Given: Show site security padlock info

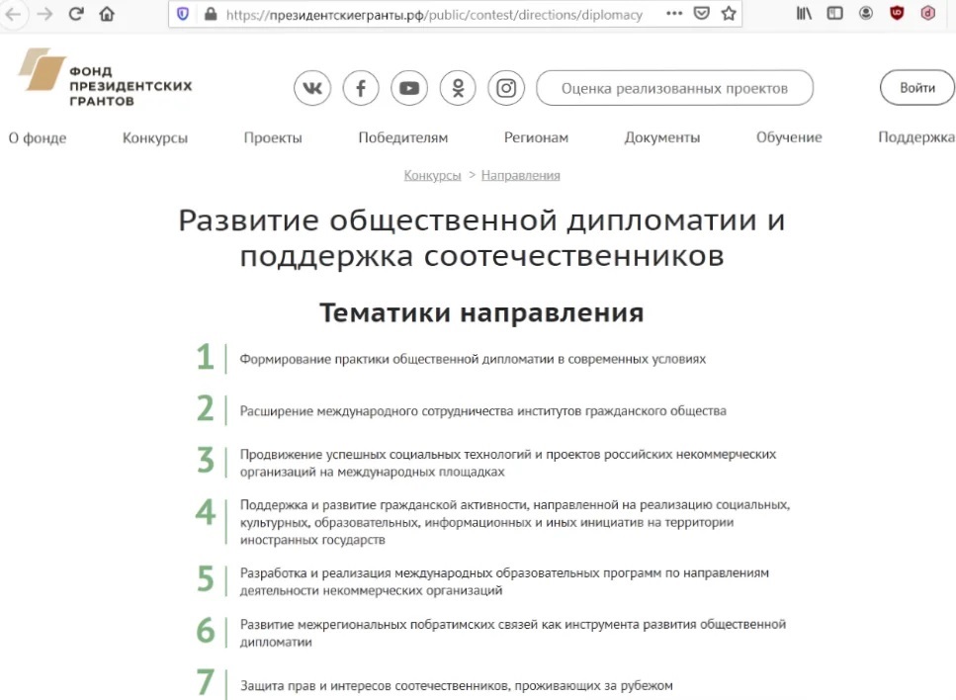Looking at the screenshot, I should pyautogui.click(x=211, y=14).
